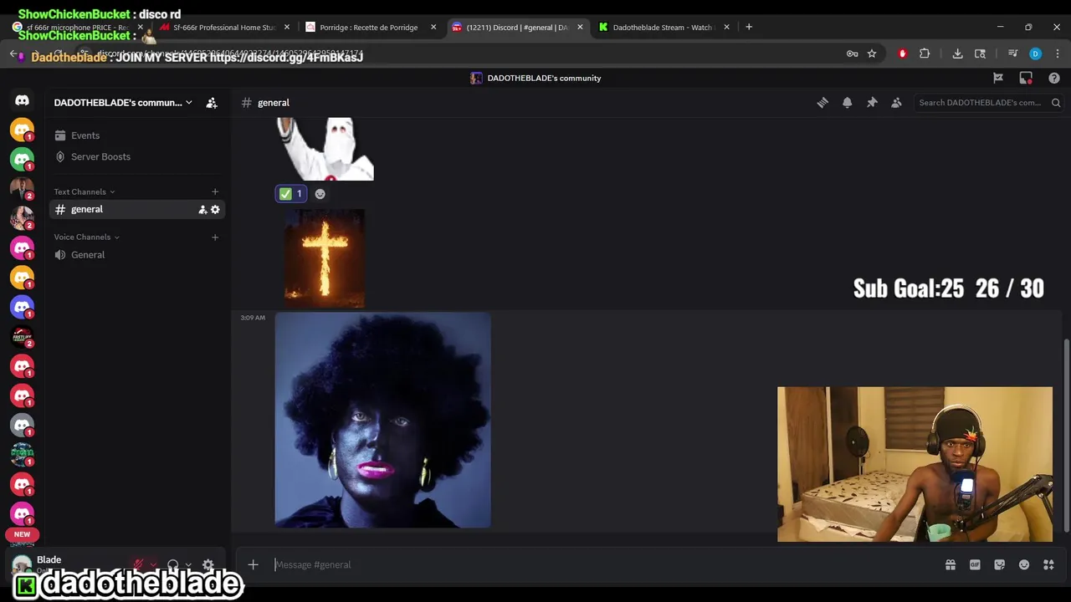
Task: Open the GIF picker
Action: [x=975, y=565]
